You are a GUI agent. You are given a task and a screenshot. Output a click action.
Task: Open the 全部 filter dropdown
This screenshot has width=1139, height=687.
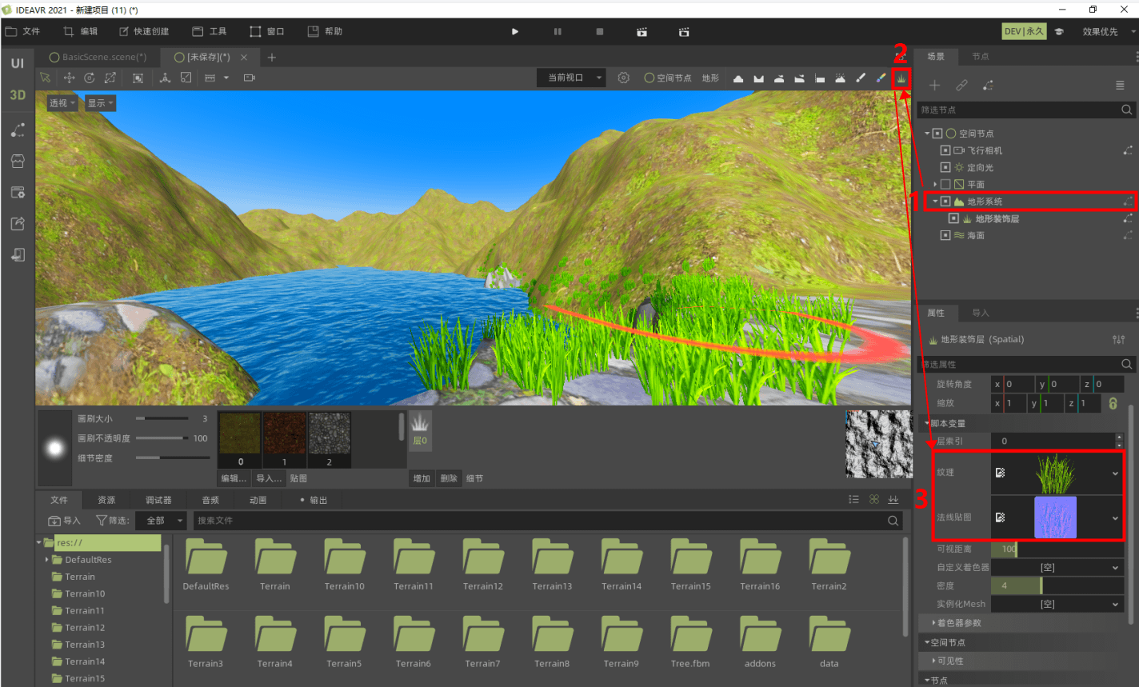(x=160, y=521)
